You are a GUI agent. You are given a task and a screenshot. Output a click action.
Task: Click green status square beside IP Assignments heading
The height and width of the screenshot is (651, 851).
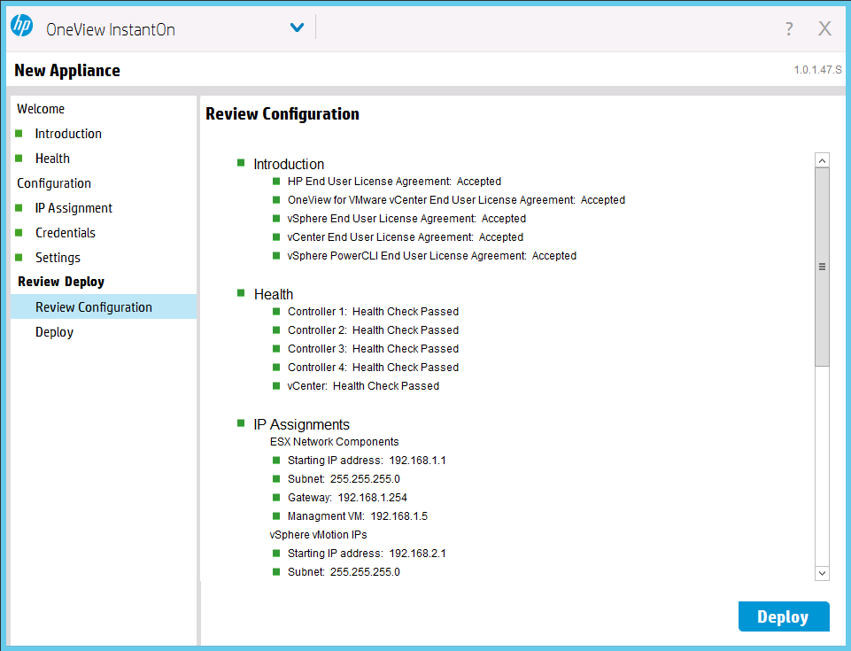pos(241,423)
